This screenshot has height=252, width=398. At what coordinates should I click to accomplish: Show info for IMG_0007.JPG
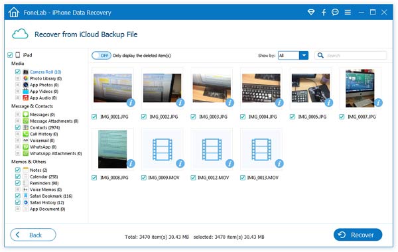pos(379,103)
